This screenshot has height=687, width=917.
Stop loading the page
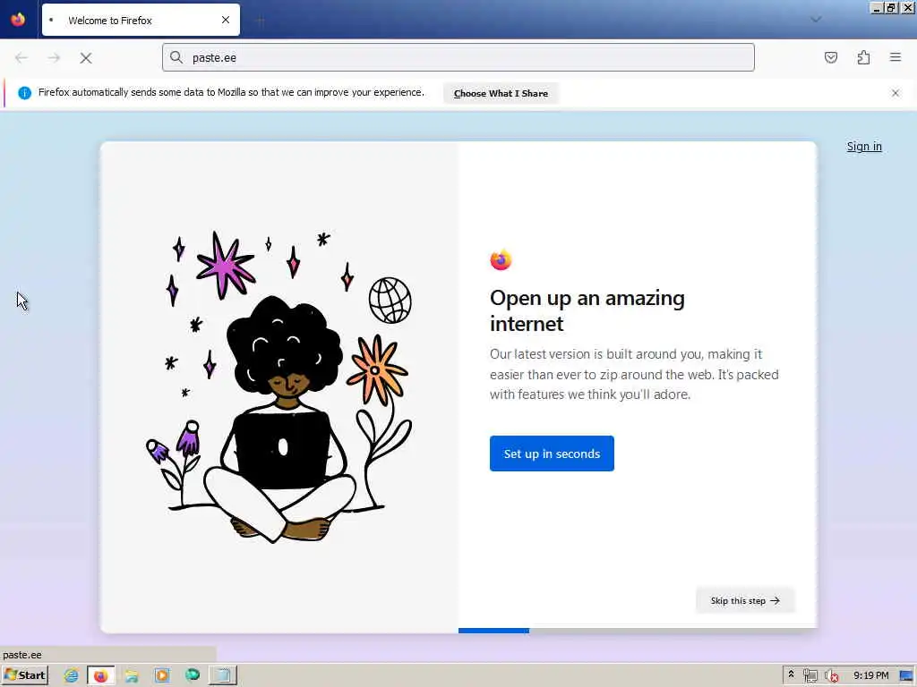[86, 58]
